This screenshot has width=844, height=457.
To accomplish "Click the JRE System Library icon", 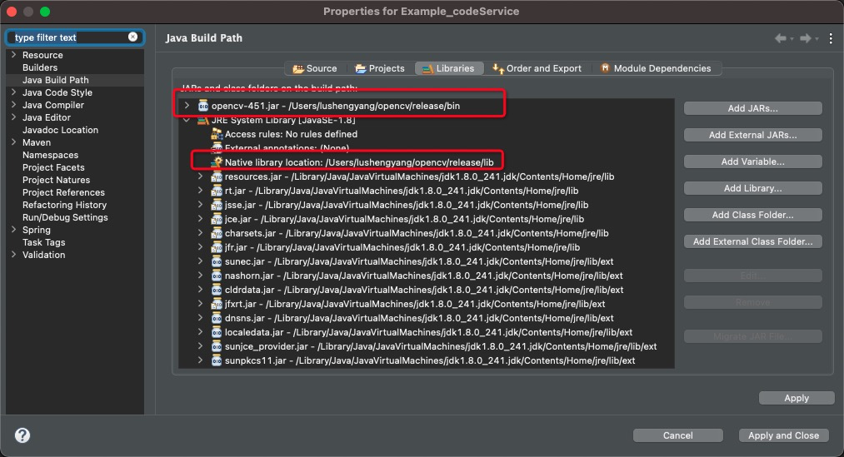I will point(203,121).
